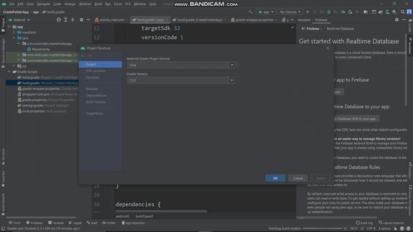The image size is (413, 232).
Task: Collapse the app module tree node
Action: tap(9, 27)
